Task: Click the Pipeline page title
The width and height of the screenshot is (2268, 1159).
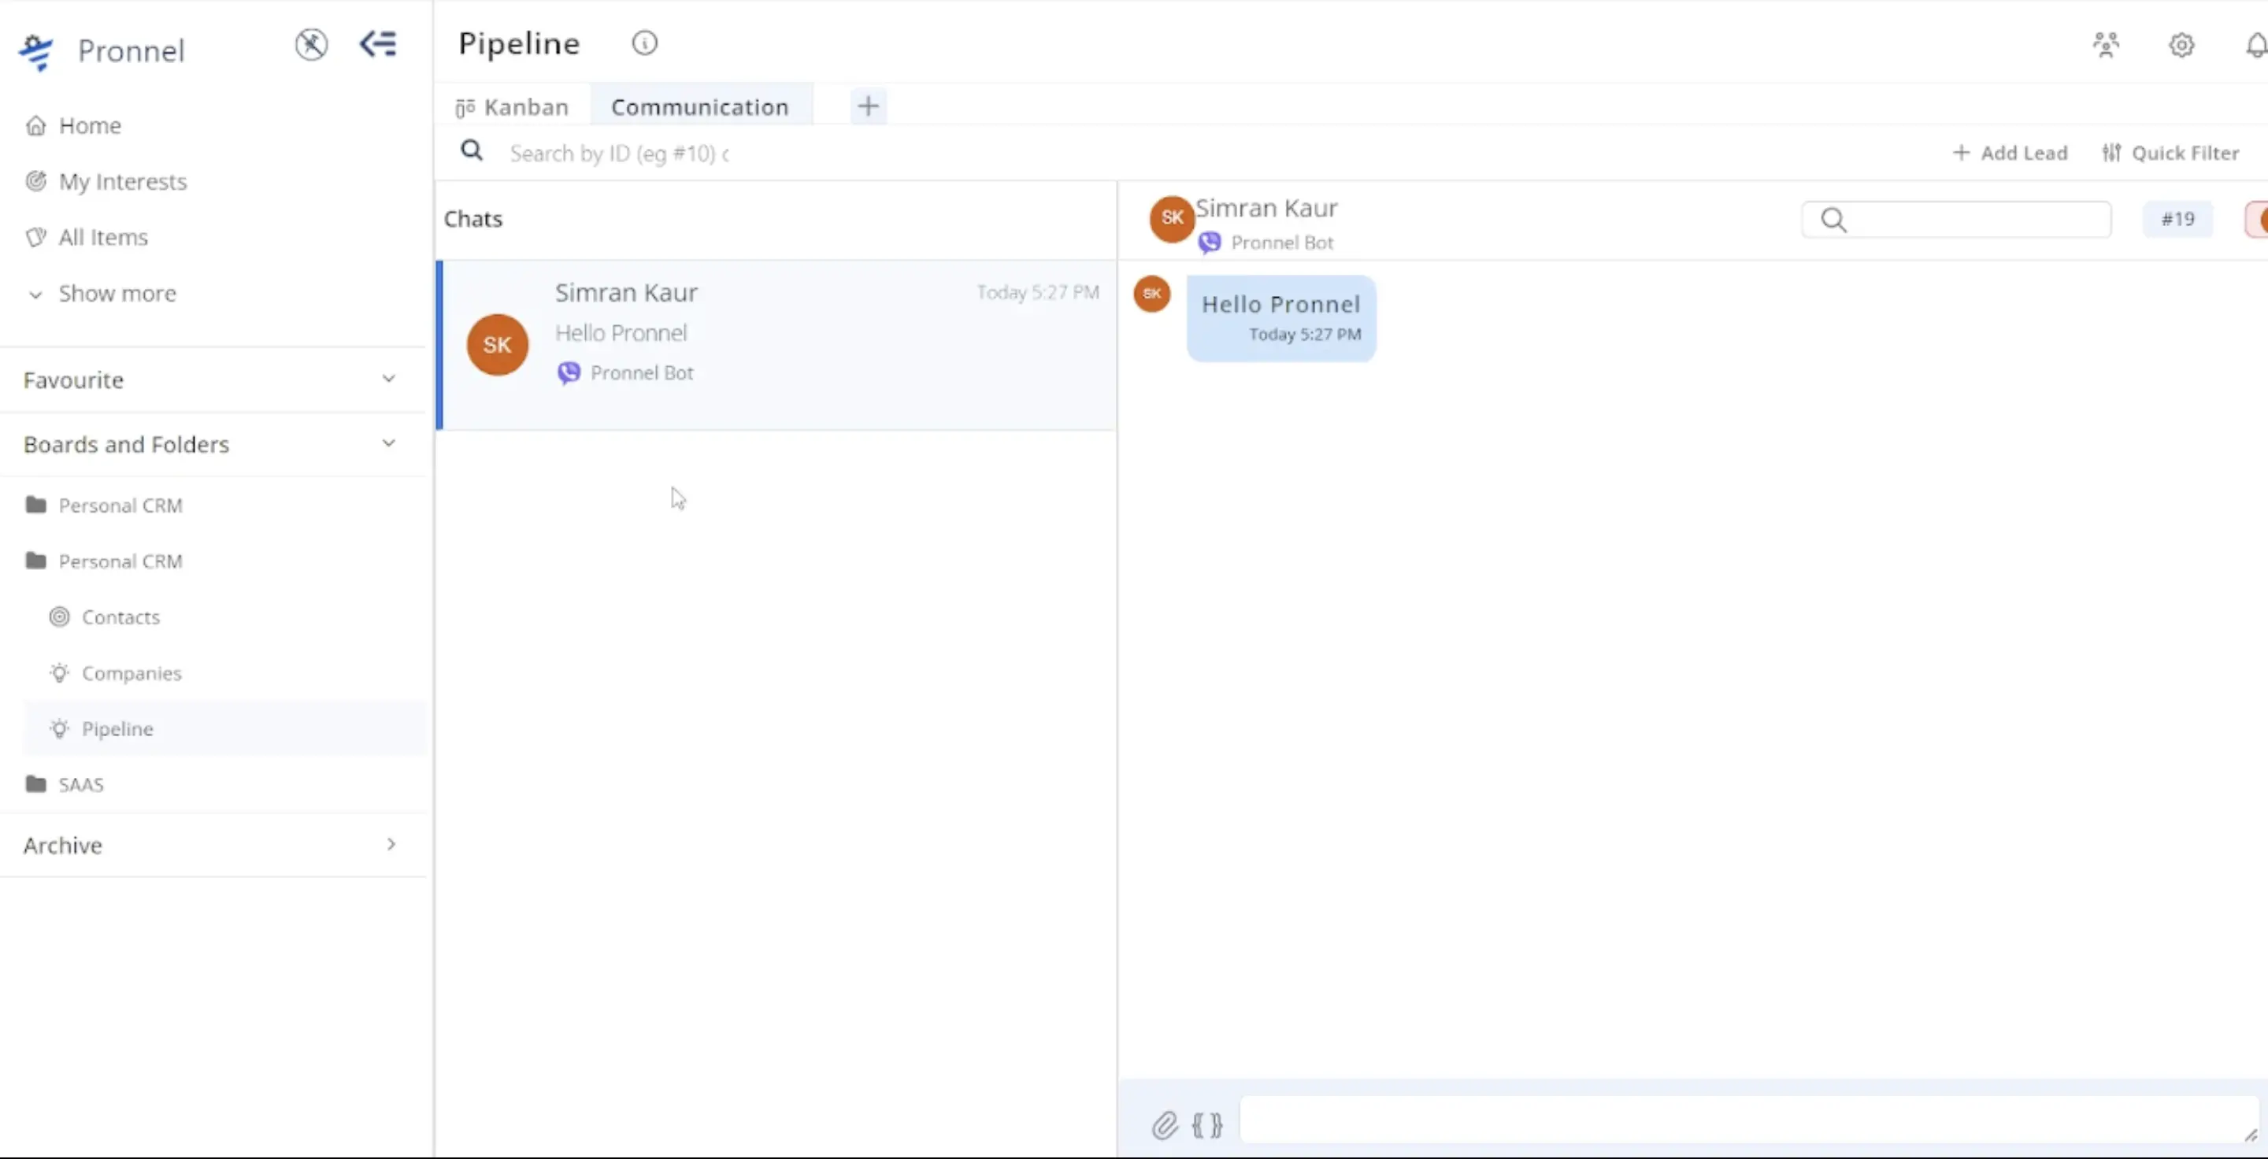Action: coord(519,44)
